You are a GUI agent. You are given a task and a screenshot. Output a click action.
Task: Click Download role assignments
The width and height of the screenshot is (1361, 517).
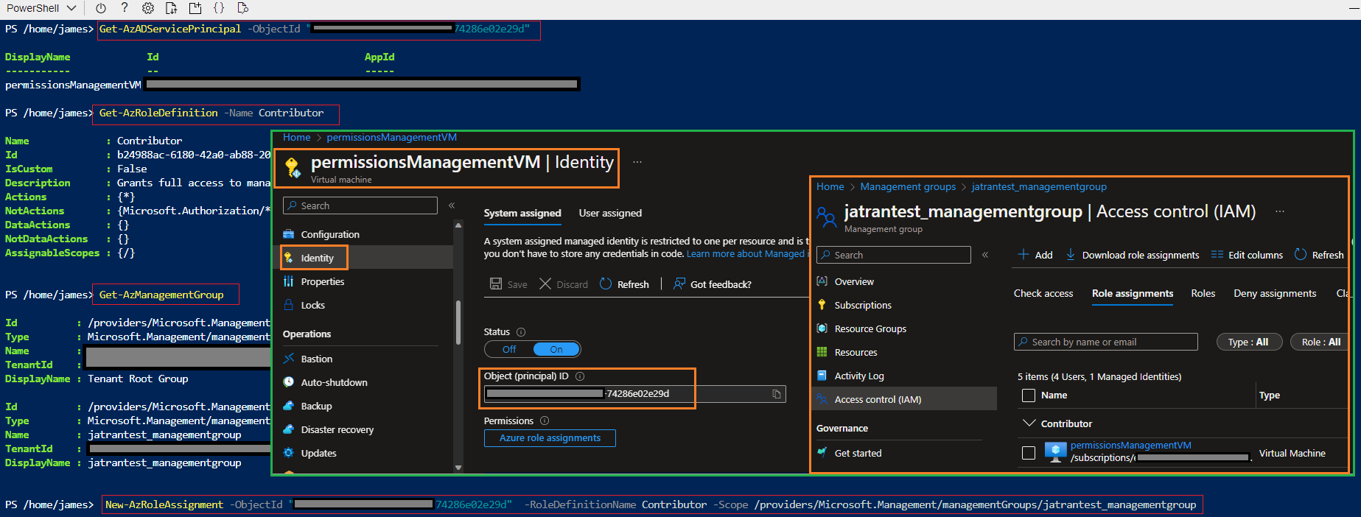(x=1133, y=255)
